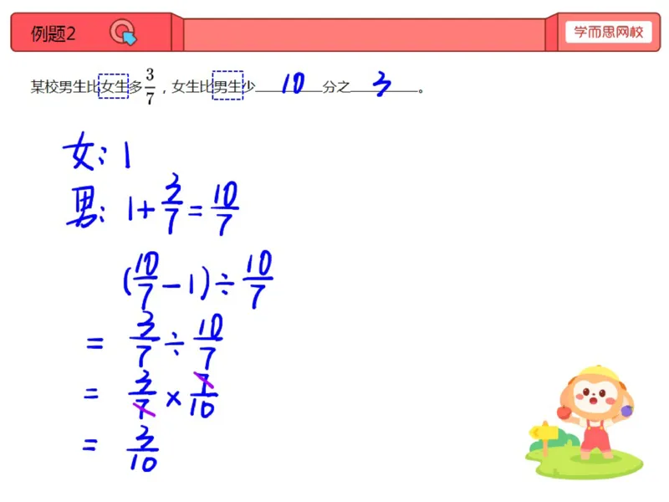The image size is (669, 502).
Task: Click the words 某校男生比 in the question
Action: [x=64, y=87]
